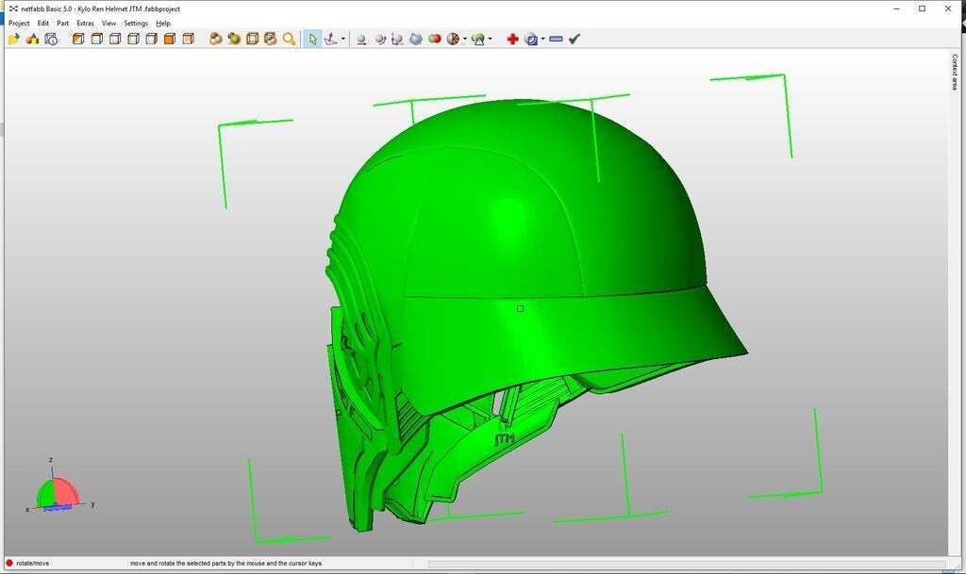Toggle the last orange cube view button

point(188,39)
